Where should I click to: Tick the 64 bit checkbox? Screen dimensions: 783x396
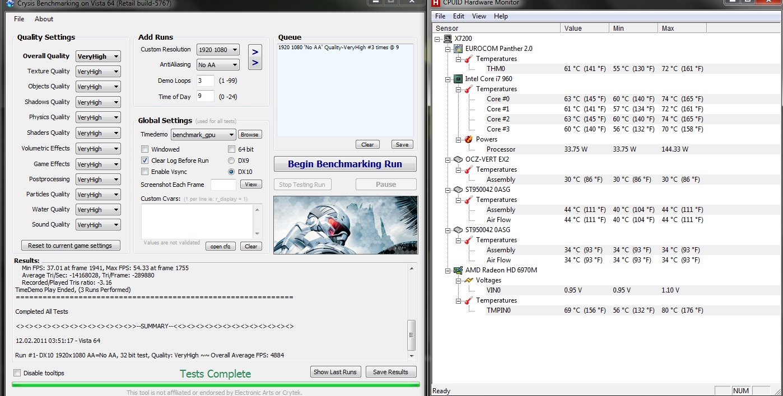click(x=232, y=149)
